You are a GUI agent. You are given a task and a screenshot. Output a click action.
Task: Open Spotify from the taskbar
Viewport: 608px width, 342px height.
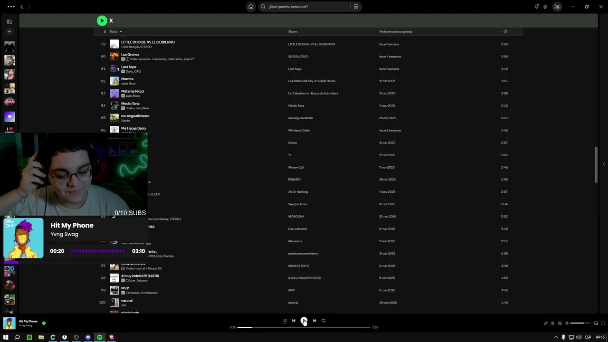point(100,337)
